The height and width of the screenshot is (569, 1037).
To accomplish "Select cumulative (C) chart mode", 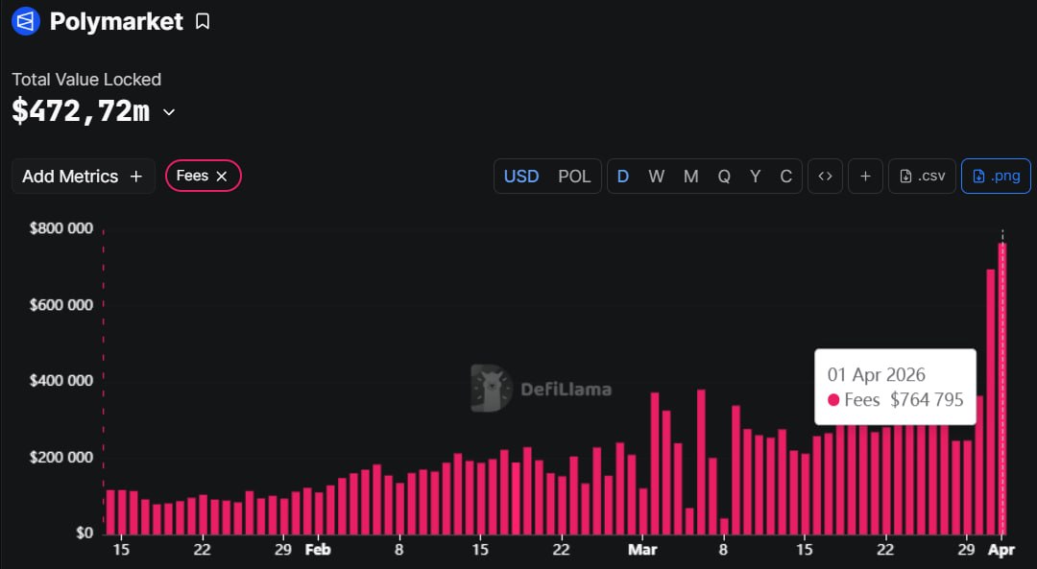I will pyautogui.click(x=786, y=177).
